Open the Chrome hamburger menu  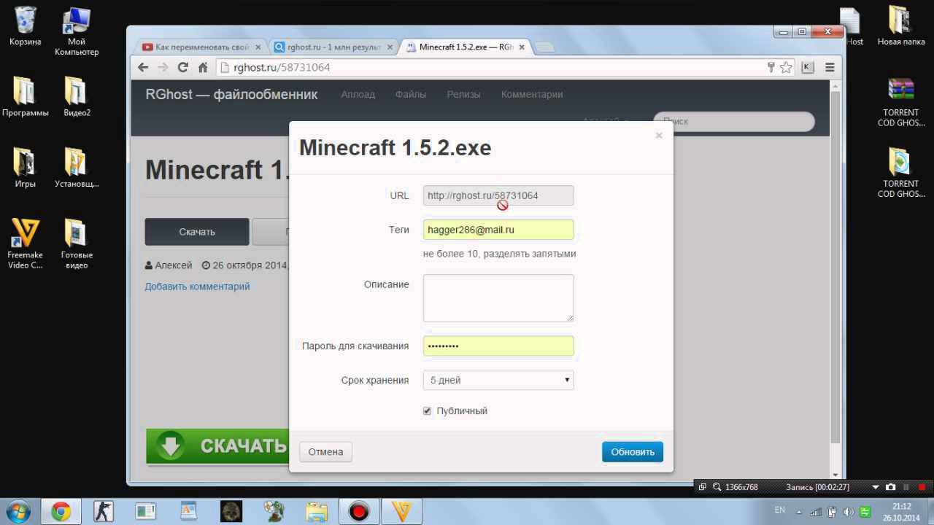830,67
